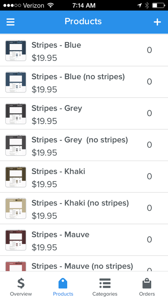Tap the Bluetooth status icon

(147, 5)
